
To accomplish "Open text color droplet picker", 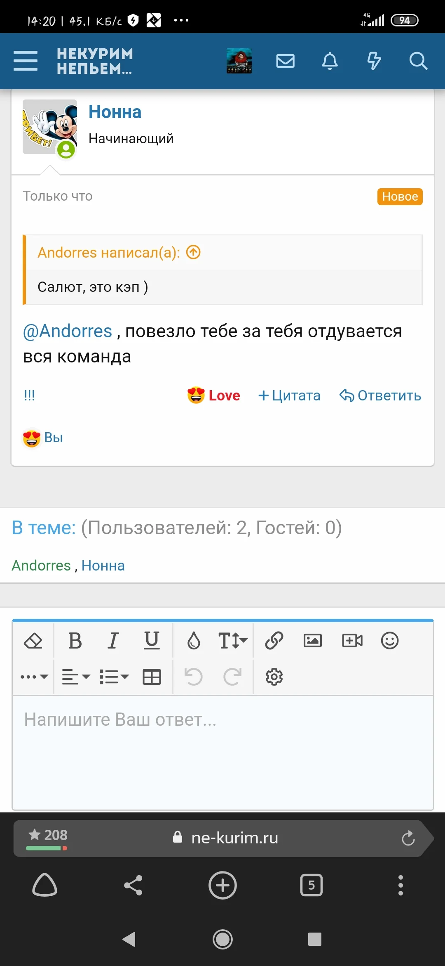I will 194,641.
